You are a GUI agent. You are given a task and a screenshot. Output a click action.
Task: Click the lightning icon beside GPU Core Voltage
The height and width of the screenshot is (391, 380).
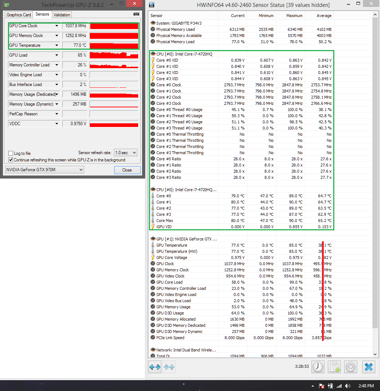[x=153, y=258]
